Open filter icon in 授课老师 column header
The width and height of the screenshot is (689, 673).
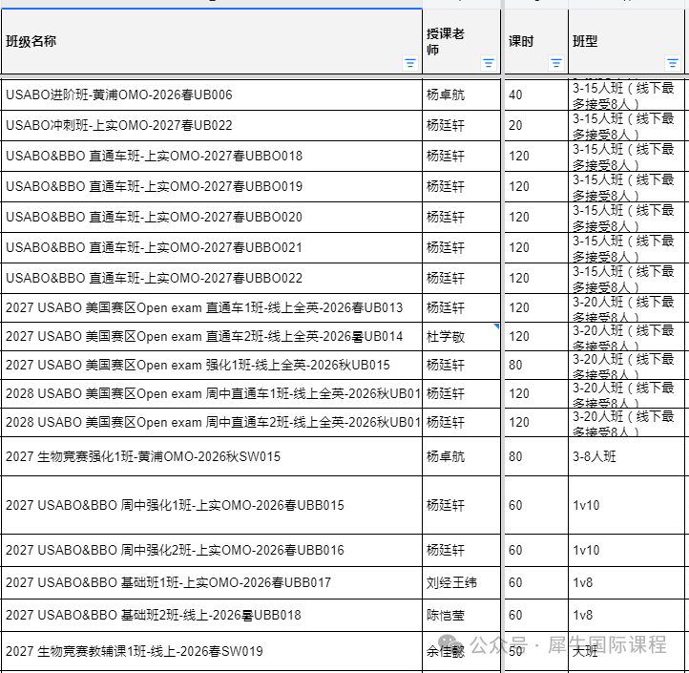(489, 63)
